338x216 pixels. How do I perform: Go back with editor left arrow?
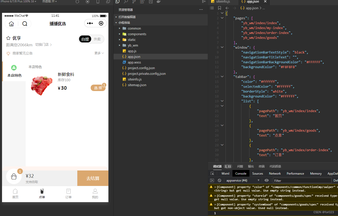click(x=227, y=8)
